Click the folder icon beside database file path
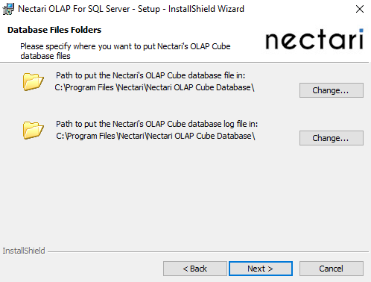 pos(34,82)
